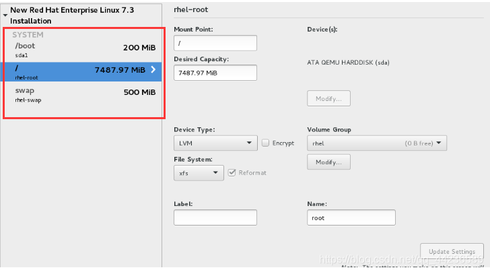Select the swap rhel-swap partition row

point(81,94)
